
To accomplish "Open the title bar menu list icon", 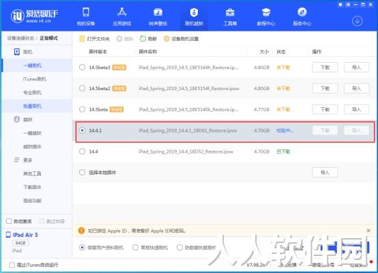I will (x=348, y=5).
